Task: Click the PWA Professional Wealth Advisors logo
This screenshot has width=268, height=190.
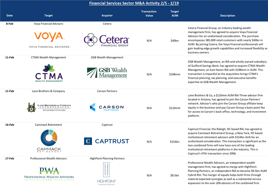Action: (x=49, y=174)
